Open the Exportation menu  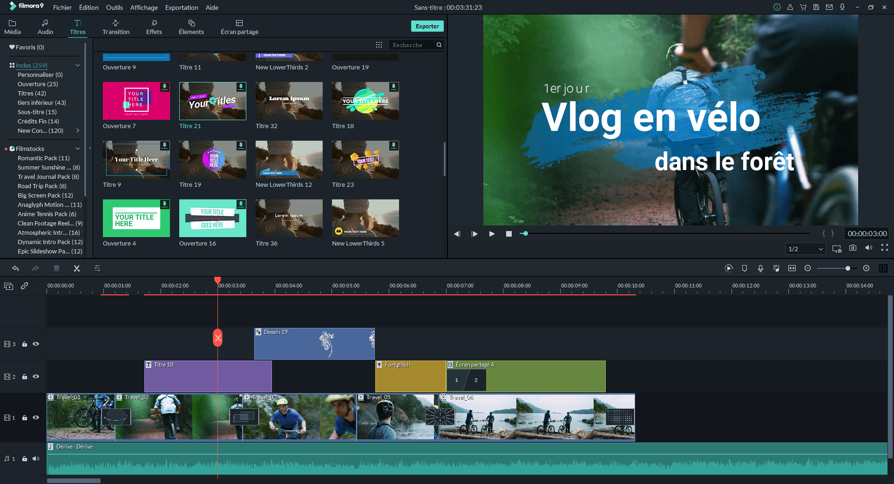[x=181, y=7]
